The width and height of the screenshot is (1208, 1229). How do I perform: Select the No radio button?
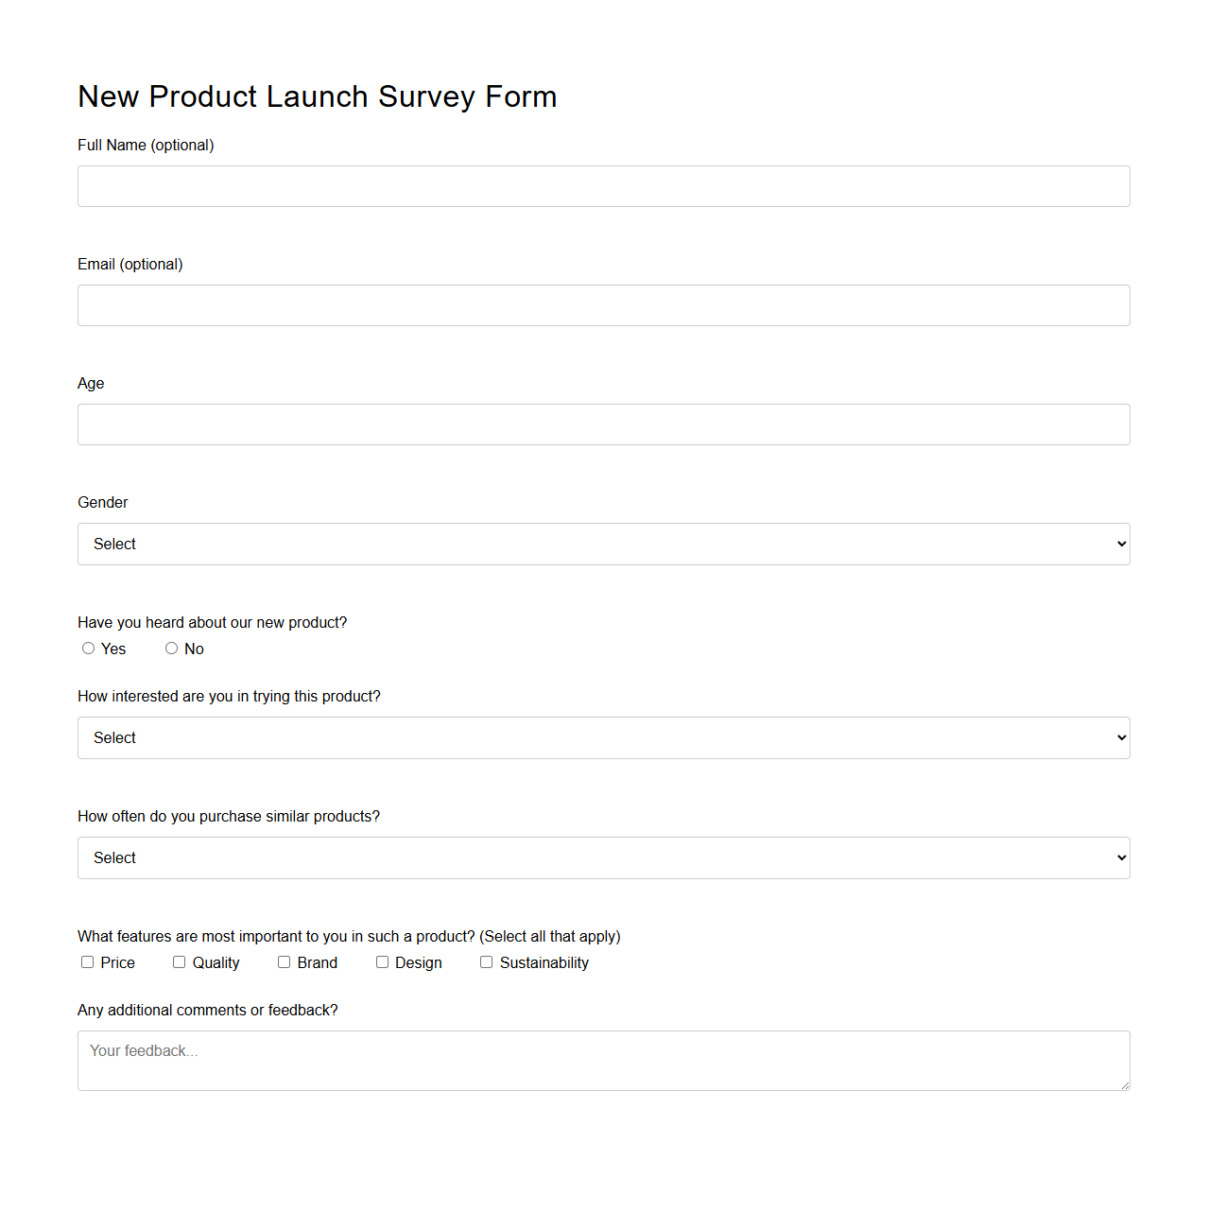[171, 648]
